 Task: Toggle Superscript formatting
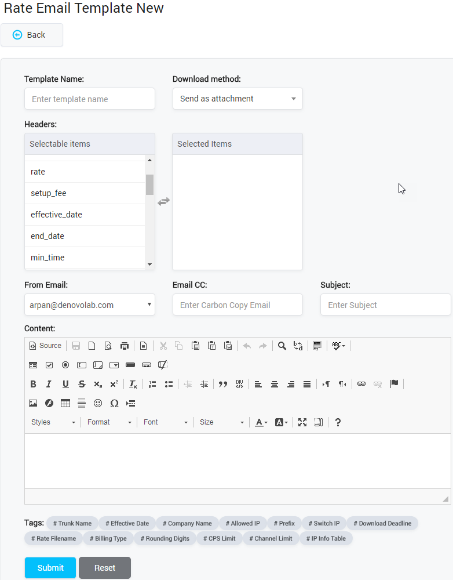click(x=114, y=384)
